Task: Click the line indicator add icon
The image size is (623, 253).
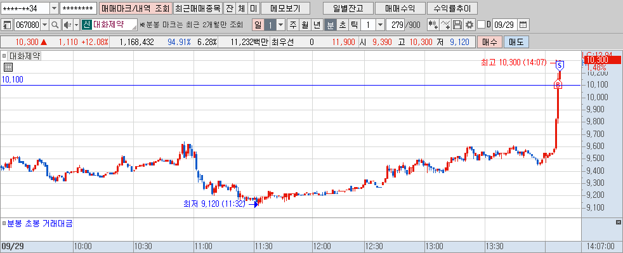Action: pos(445,25)
